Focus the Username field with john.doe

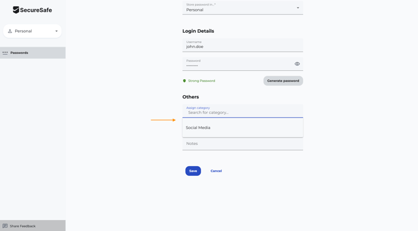pyautogui.click(x=242, y=45)
